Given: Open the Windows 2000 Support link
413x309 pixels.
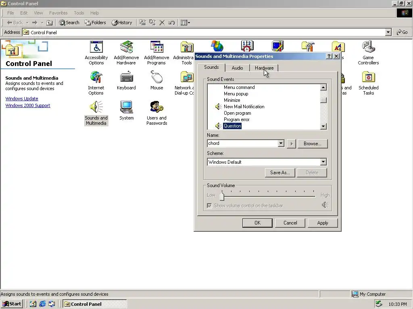Looking at the screenshot, I should pyautogui.click(x=28, y=105).
